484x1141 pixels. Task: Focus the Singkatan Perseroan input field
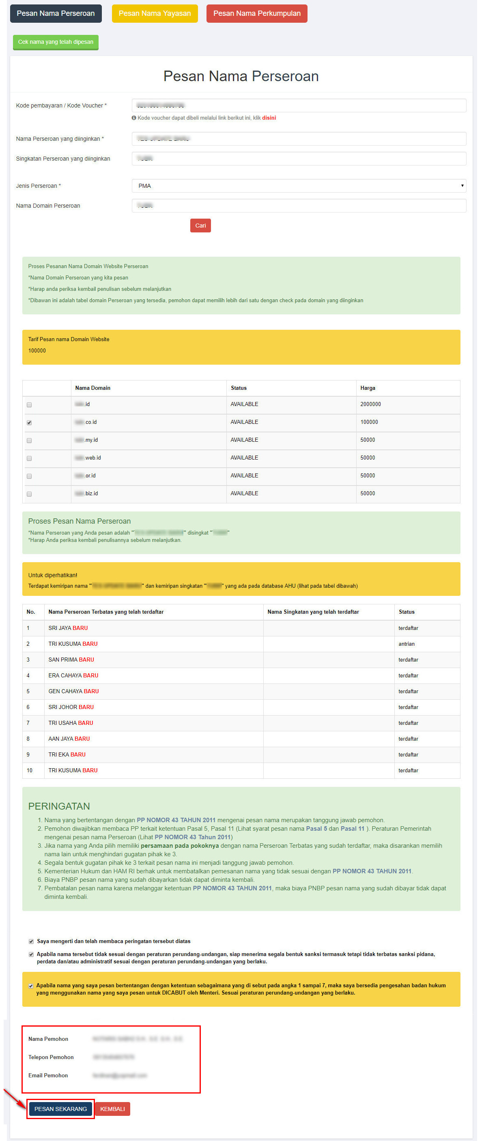(299, 159)
